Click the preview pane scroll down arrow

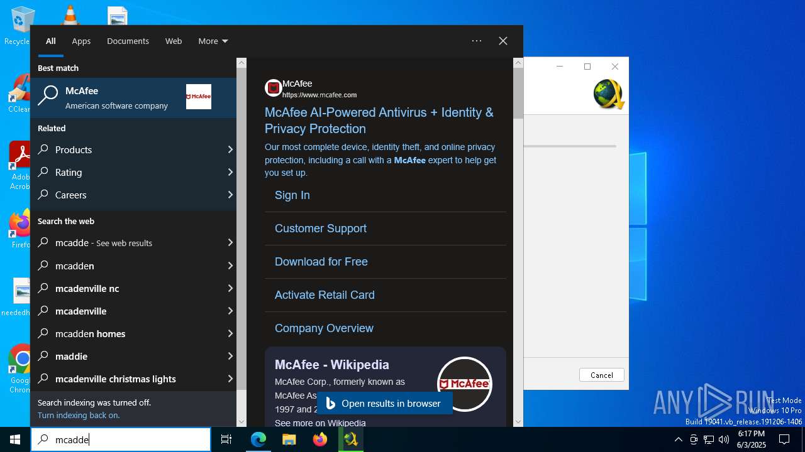(x=518, y=422)
